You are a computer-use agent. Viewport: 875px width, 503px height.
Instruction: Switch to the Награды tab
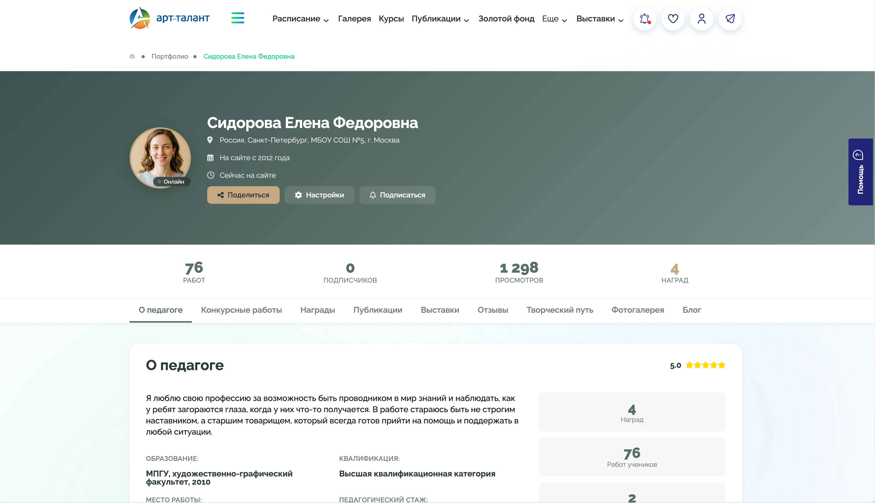pos(318,310)
